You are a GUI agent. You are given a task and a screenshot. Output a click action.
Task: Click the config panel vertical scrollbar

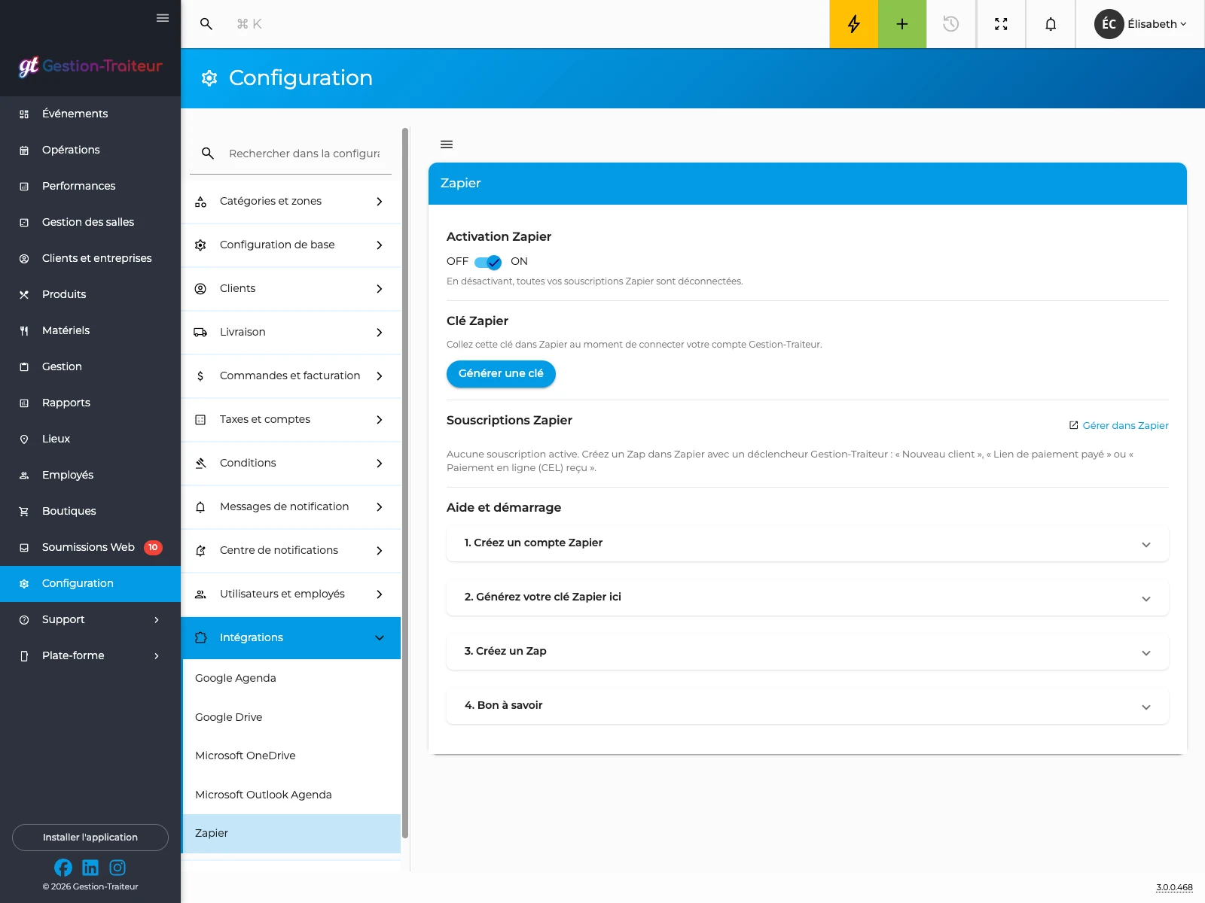[x=405, y=482]
